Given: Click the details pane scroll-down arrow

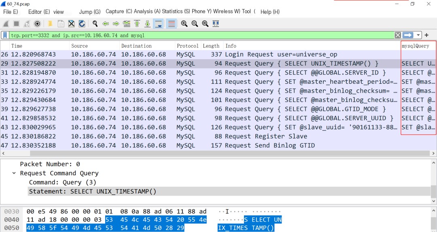Looking at the screenshot, I should tap(434, 201).
